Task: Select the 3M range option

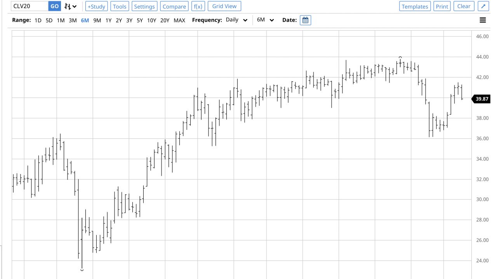Action: click(73, 20)
